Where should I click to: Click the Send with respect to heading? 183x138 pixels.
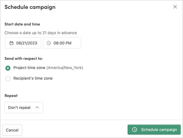(x=24, y=58)
